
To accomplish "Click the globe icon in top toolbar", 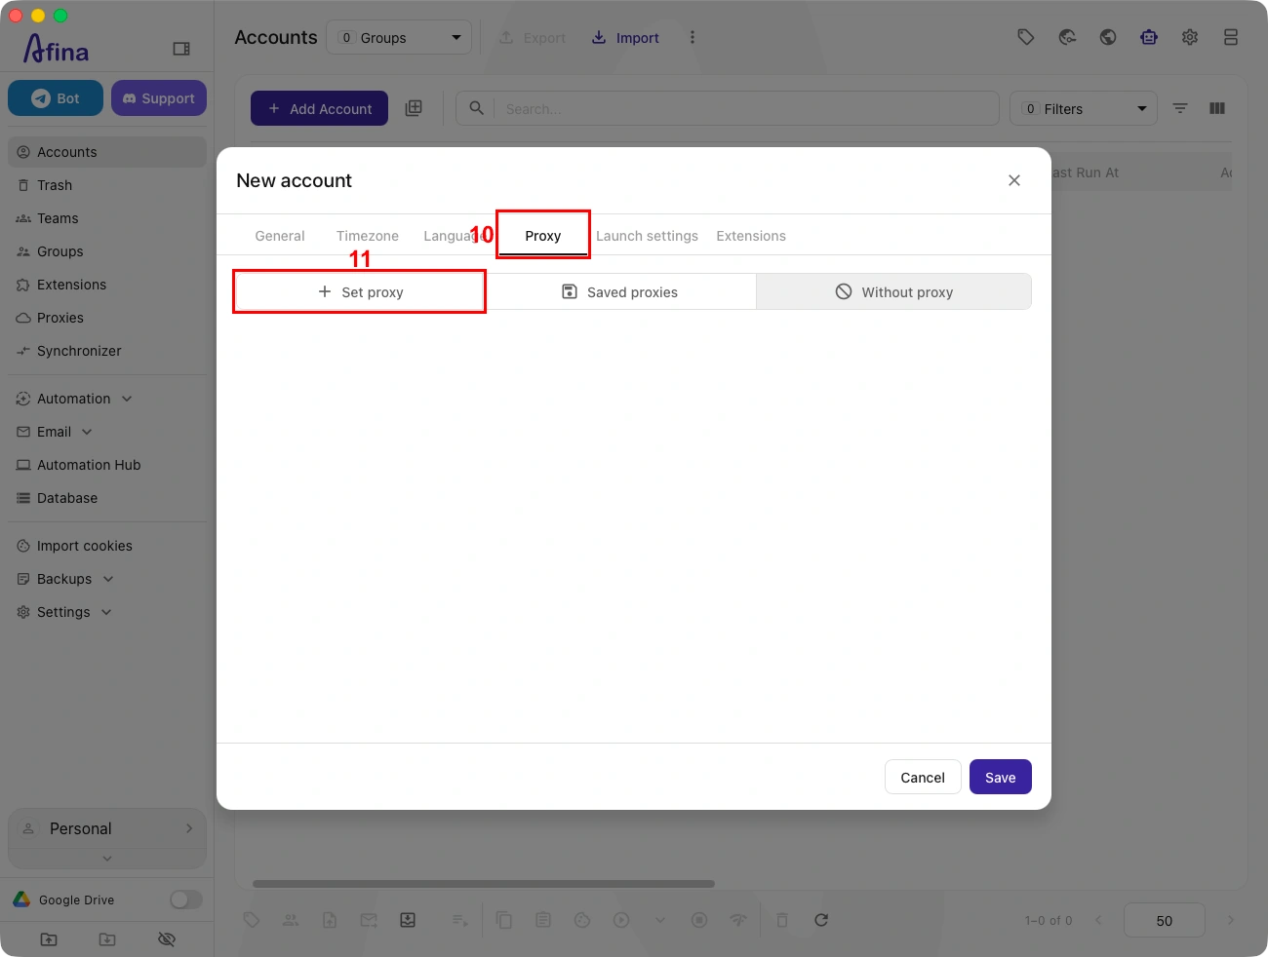I will coord(1108,37).
